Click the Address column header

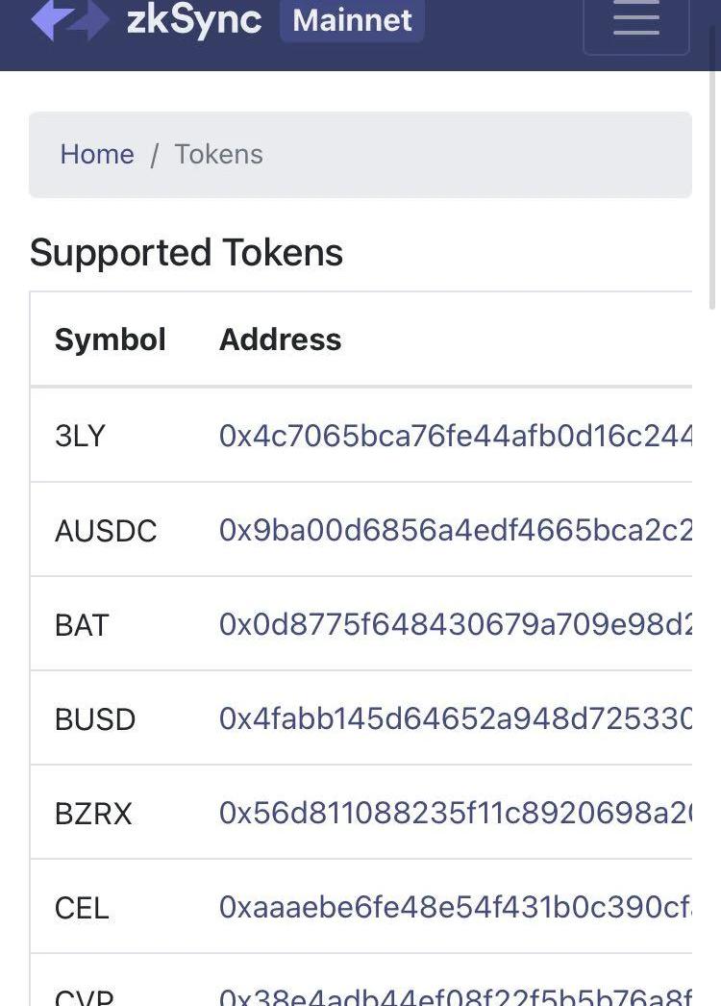click(280, 340)
